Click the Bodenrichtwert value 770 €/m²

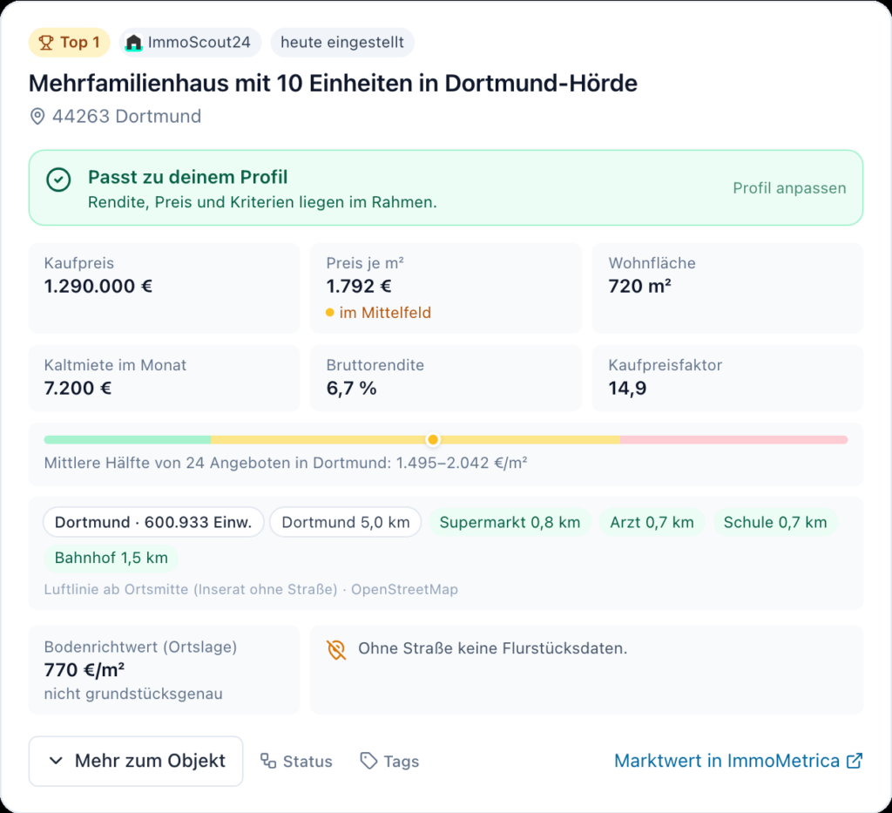coord(84,670)
